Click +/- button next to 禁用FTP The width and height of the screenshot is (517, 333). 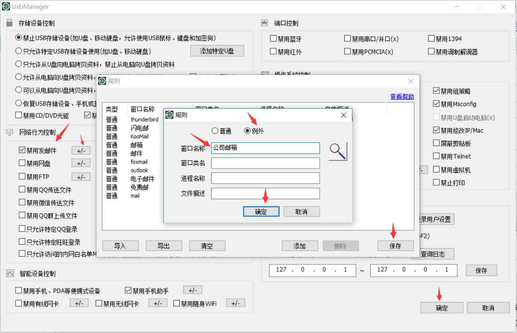pyautogui.click(x=81, y=177)
